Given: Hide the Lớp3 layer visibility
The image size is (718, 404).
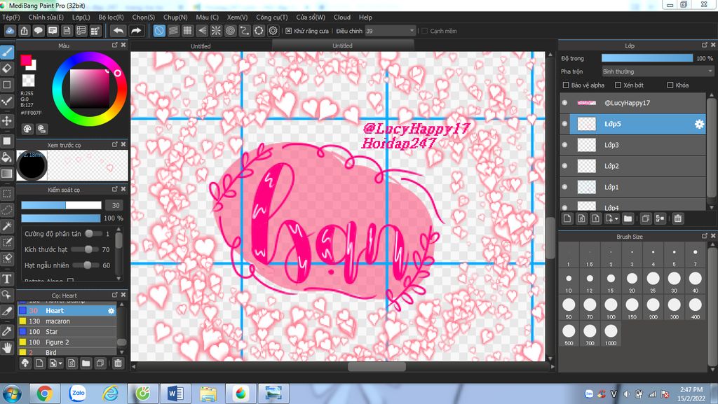Looking at the screenshot, I should click(564, 145).
